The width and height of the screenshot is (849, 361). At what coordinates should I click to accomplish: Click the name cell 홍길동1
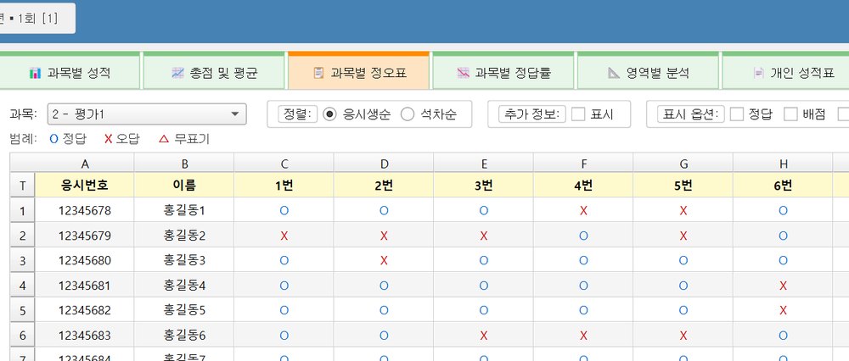pos(184,210)
